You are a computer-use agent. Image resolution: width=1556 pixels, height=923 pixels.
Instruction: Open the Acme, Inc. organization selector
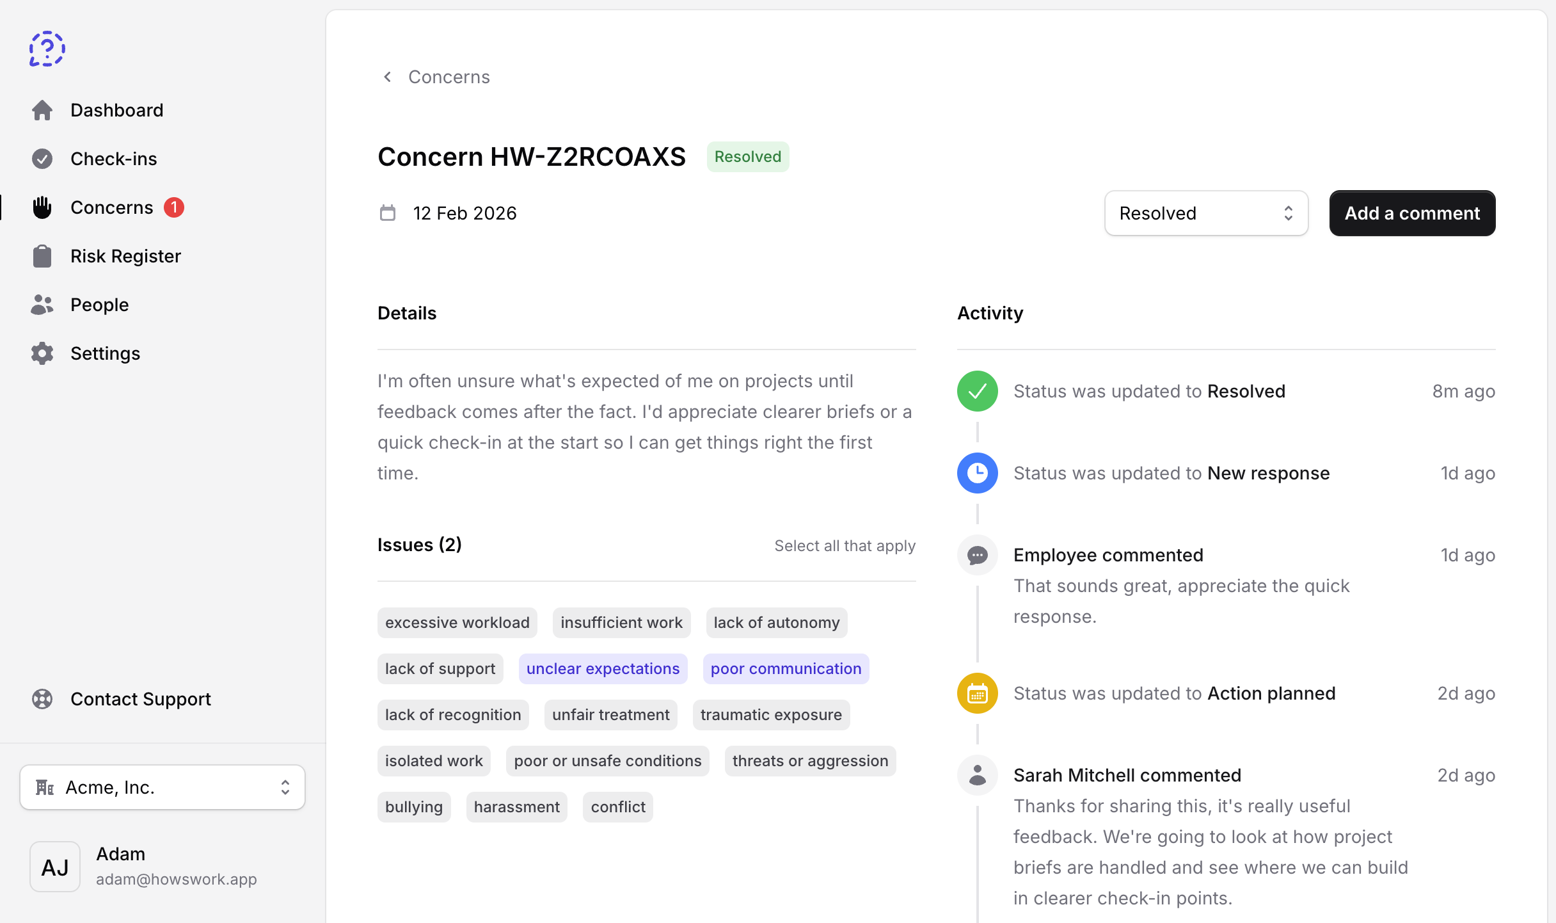coord(162,787)
